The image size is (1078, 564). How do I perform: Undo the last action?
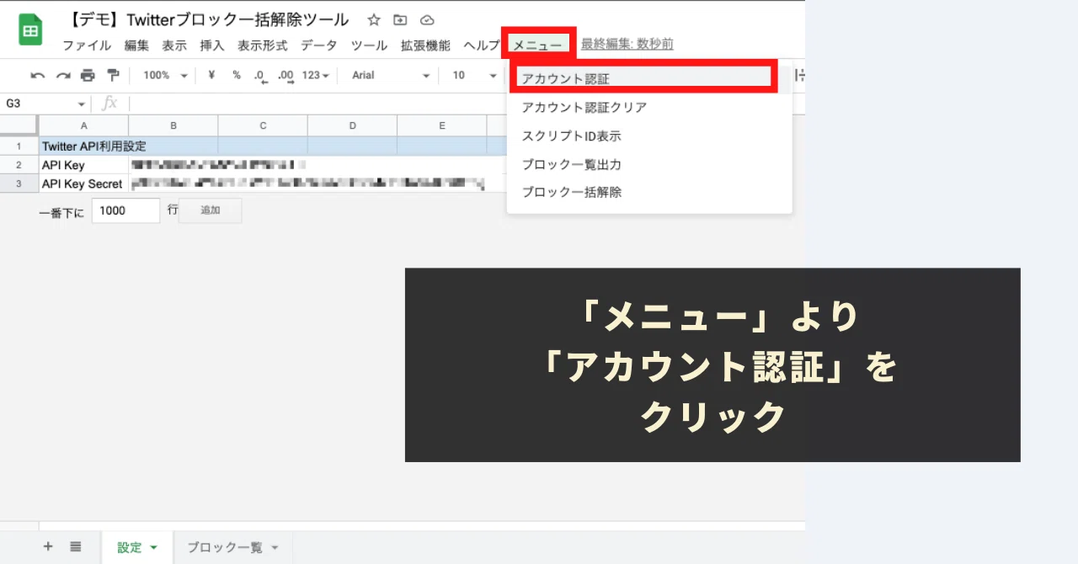coord(38,76)
